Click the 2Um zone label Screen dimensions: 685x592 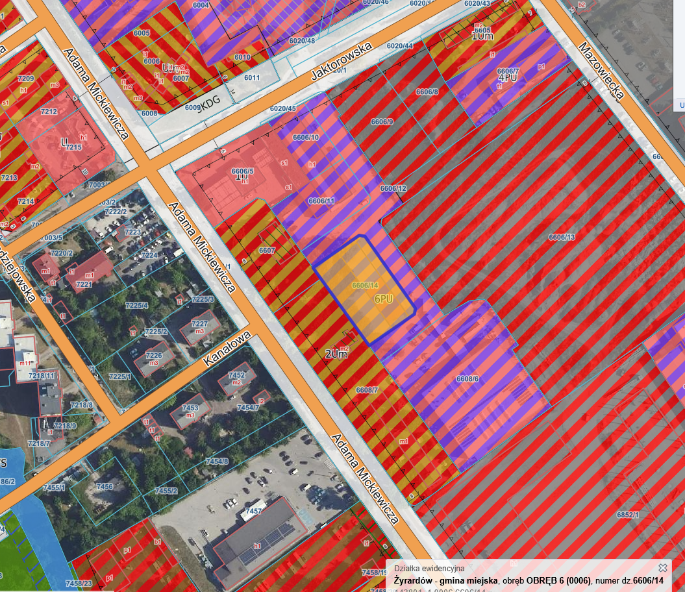334,354
